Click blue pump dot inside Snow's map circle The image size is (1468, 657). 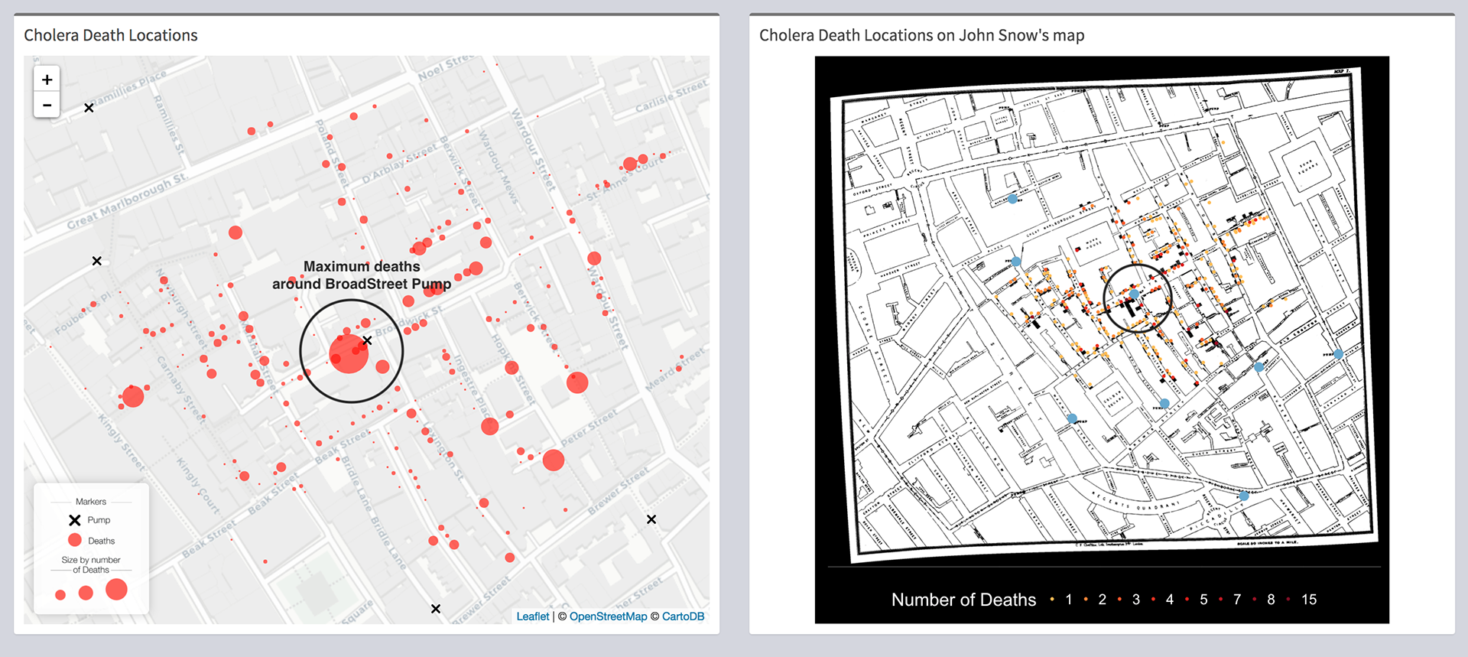(1135, 294)
